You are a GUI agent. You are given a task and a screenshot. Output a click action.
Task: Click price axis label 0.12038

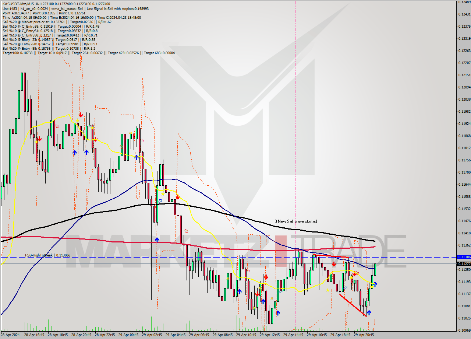(x=464, y=99)
